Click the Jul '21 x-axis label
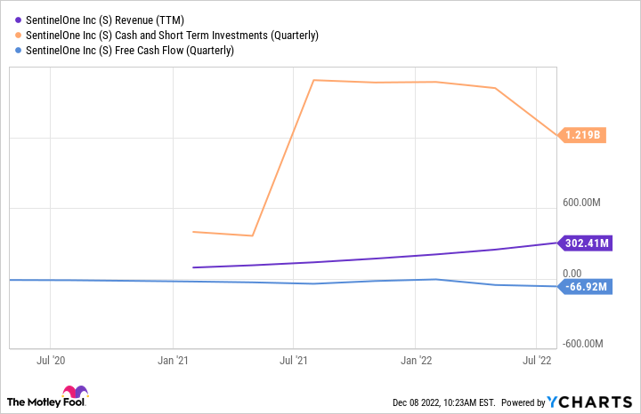The width and height of the screenshot is (641, 414). (294, 360)
